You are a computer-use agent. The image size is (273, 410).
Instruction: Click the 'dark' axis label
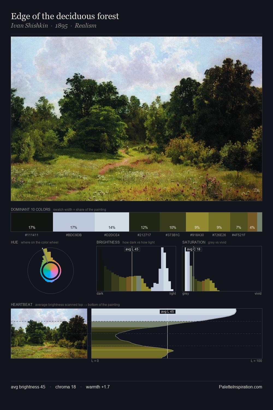[100, 294]
